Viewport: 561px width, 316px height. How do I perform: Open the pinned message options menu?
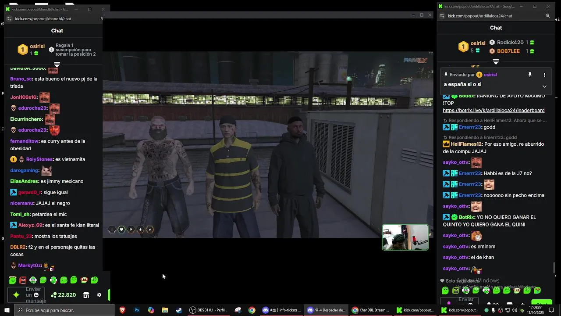544,75
